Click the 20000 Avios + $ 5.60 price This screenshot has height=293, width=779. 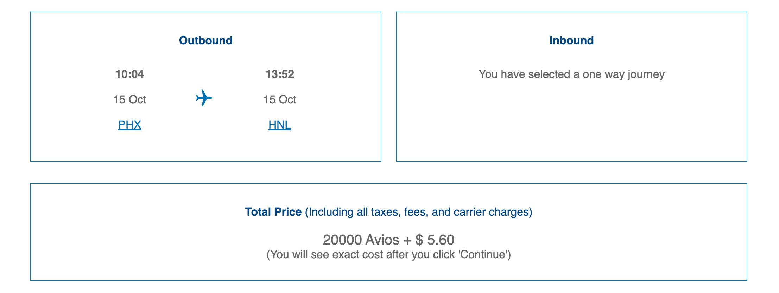[x=388, y=240]
